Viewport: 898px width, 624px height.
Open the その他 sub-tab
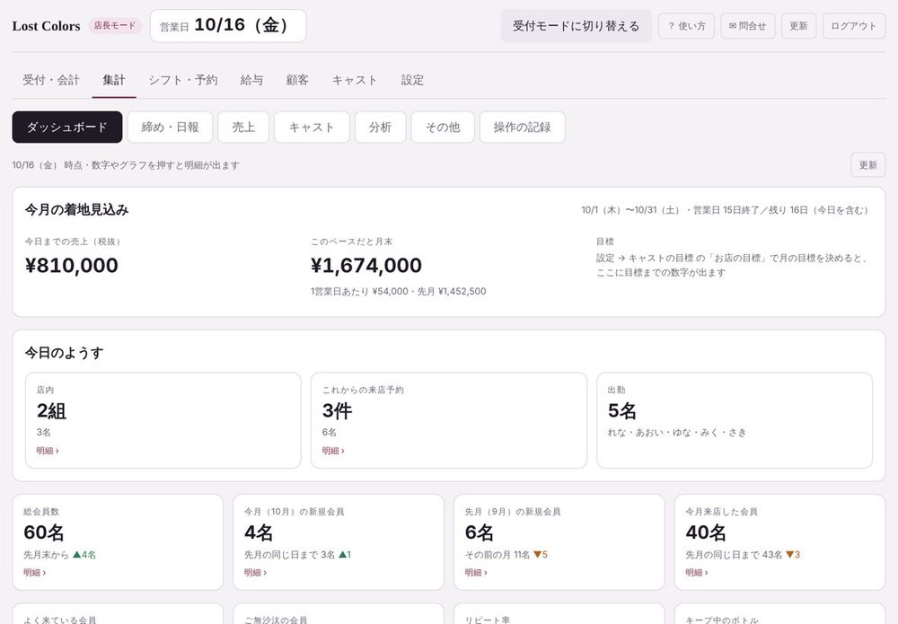[x=443, y=127]
